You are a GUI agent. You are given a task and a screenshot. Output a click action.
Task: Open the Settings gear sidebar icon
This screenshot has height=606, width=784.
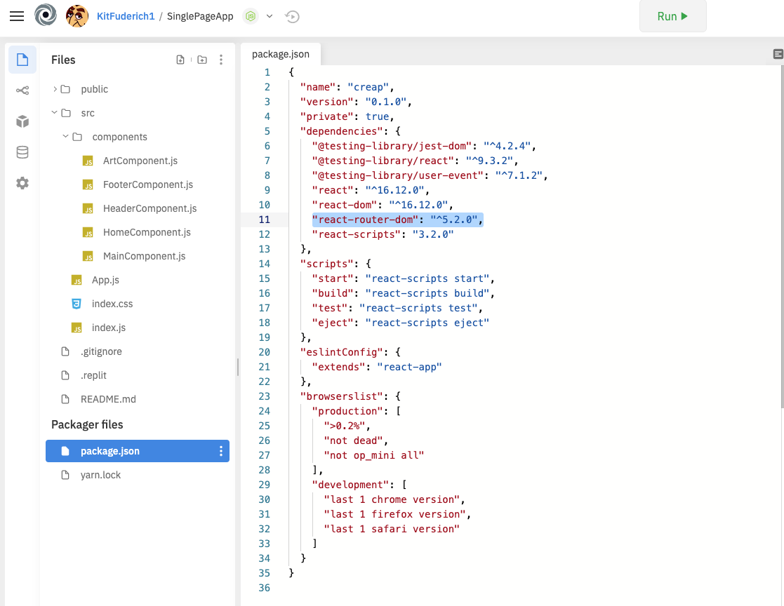pos(22,183)
